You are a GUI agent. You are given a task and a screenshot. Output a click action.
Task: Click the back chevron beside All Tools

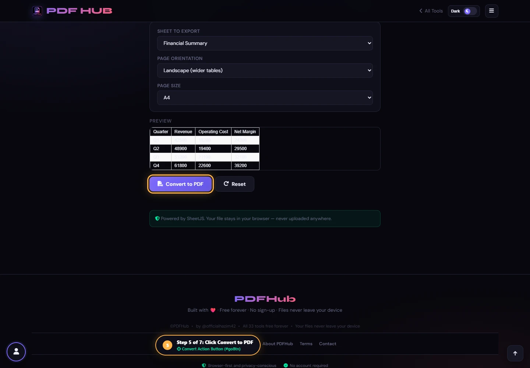click(x=421, y=11)
